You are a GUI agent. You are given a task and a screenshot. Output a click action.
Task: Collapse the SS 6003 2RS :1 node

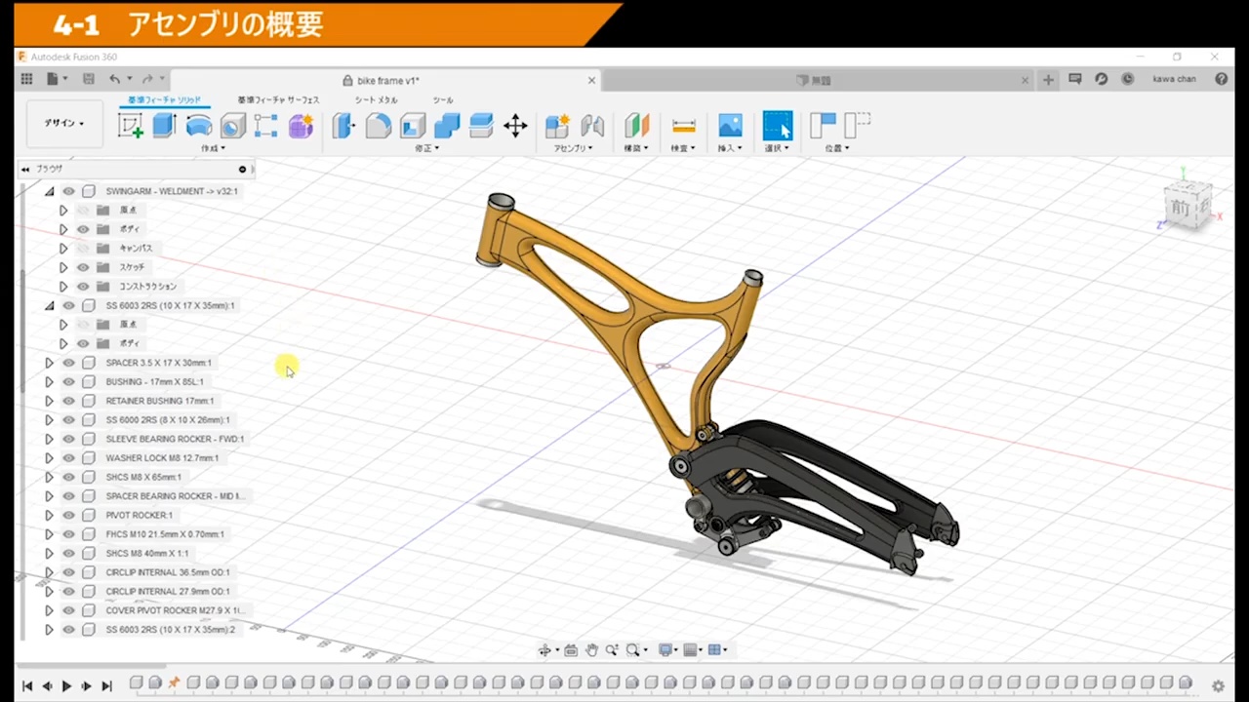click(x=49, y=305)
